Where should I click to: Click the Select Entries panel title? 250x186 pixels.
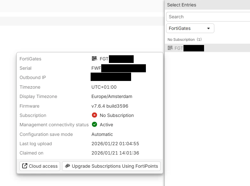click(x=182, y=5)
